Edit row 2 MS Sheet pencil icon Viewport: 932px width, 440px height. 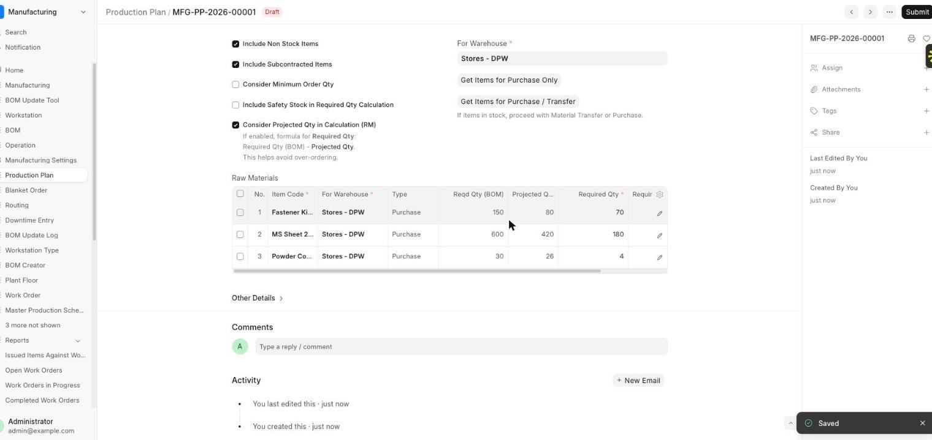coord(660,236)
